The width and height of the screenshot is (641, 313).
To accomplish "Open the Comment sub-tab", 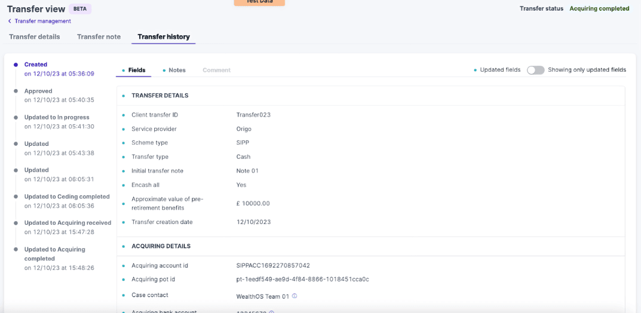I will 216,70.
